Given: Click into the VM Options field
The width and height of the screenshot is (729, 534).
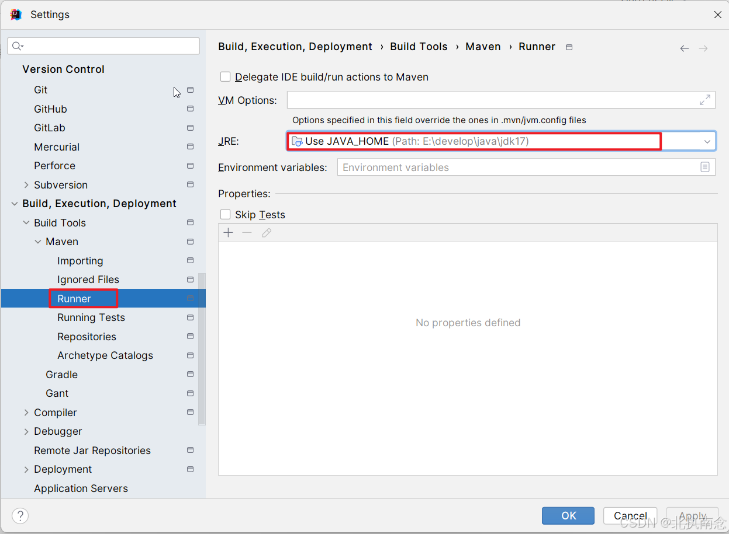Looking at the screenshot, I should [501, 100].
